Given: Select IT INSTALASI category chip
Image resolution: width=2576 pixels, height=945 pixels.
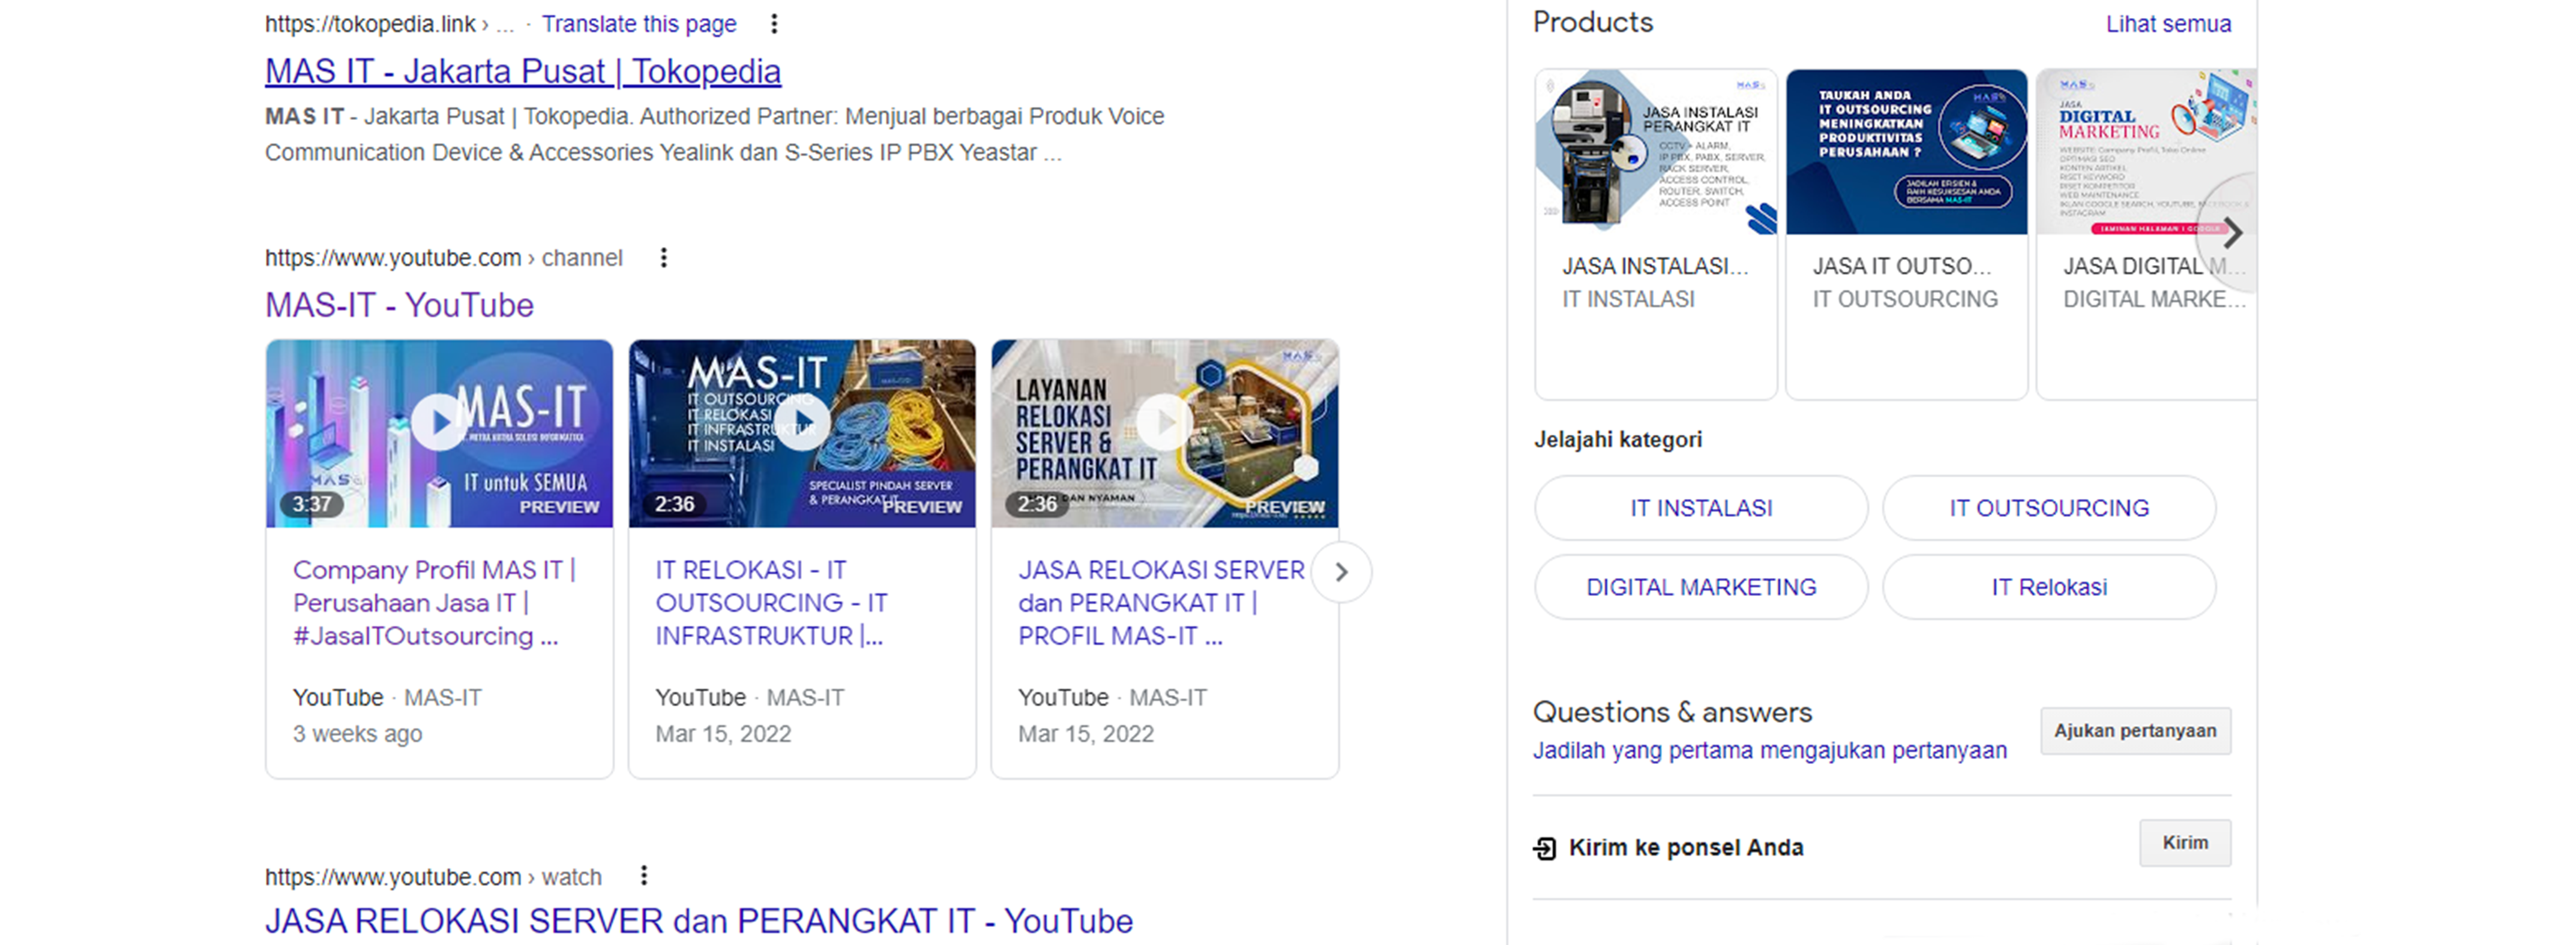Looking at the screenshot, I should [x=1701, y=507].
